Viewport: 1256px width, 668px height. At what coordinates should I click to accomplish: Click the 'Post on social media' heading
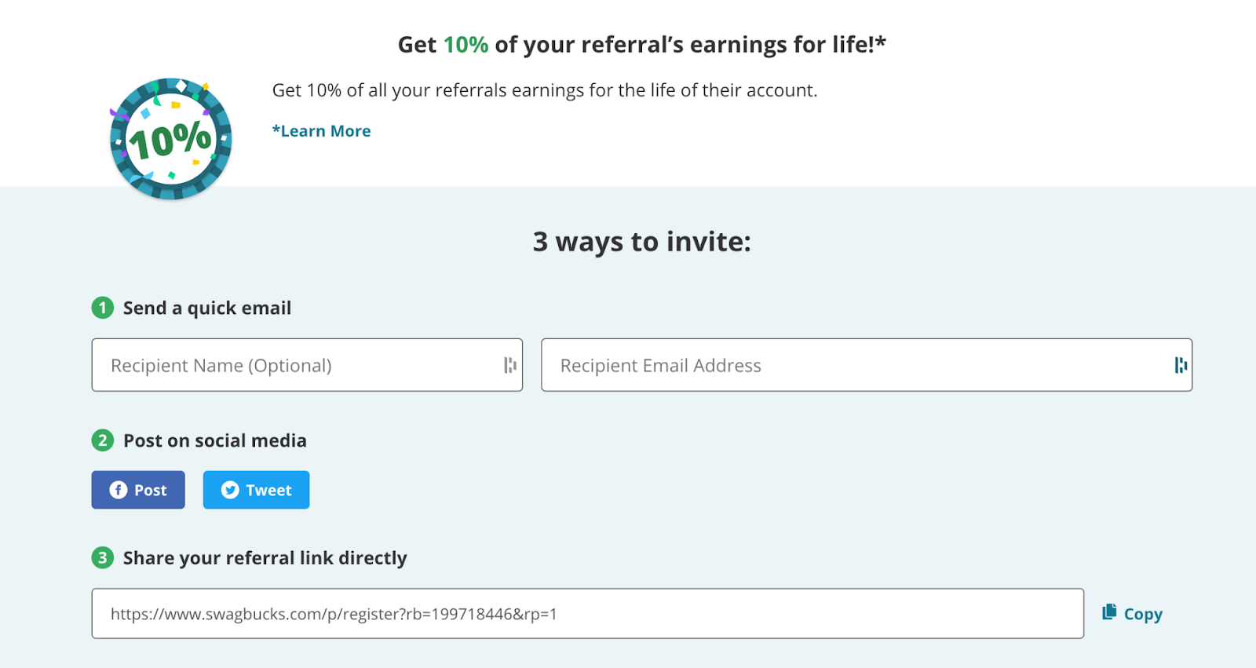[x=214, y=440]
